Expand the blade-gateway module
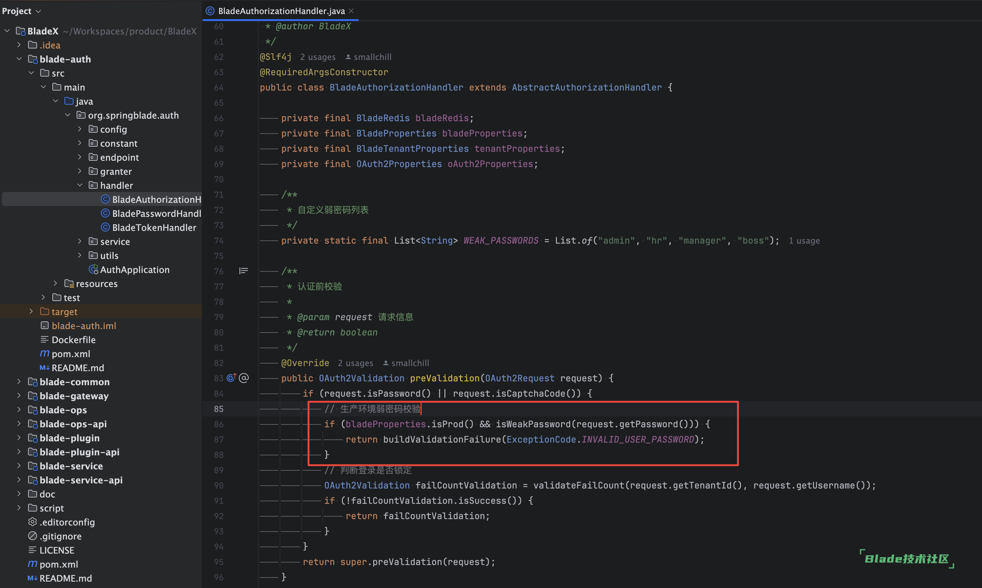This screenshot has width=982, height=588. 19,395
